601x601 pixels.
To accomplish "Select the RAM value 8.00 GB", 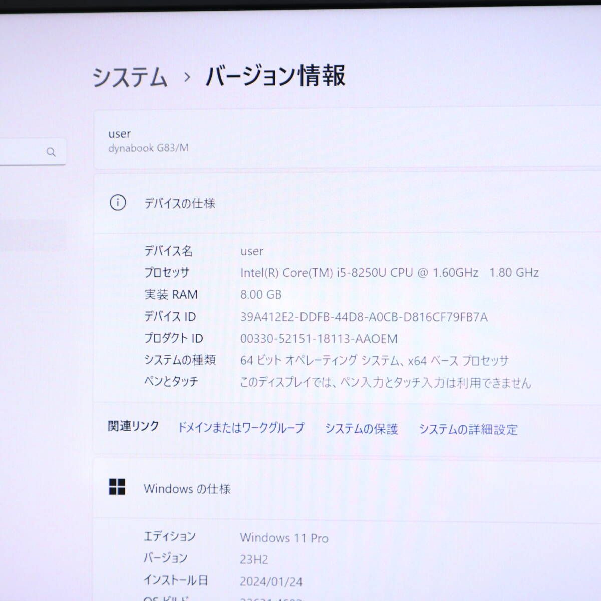I will (x=261, y=295).
